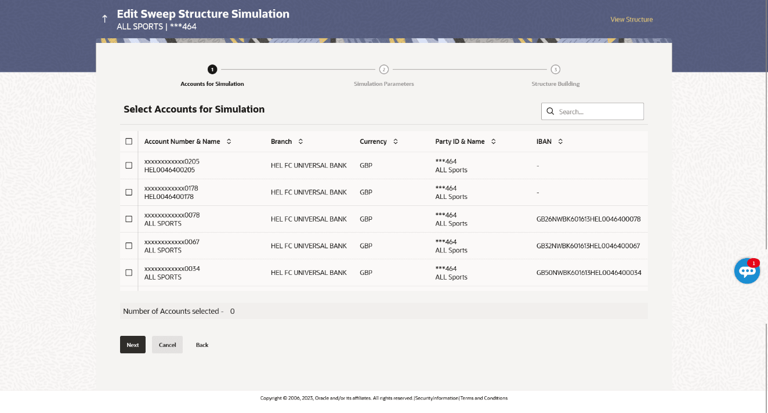Click the Back button
This screenshot has height=413, width=768.
202,345
